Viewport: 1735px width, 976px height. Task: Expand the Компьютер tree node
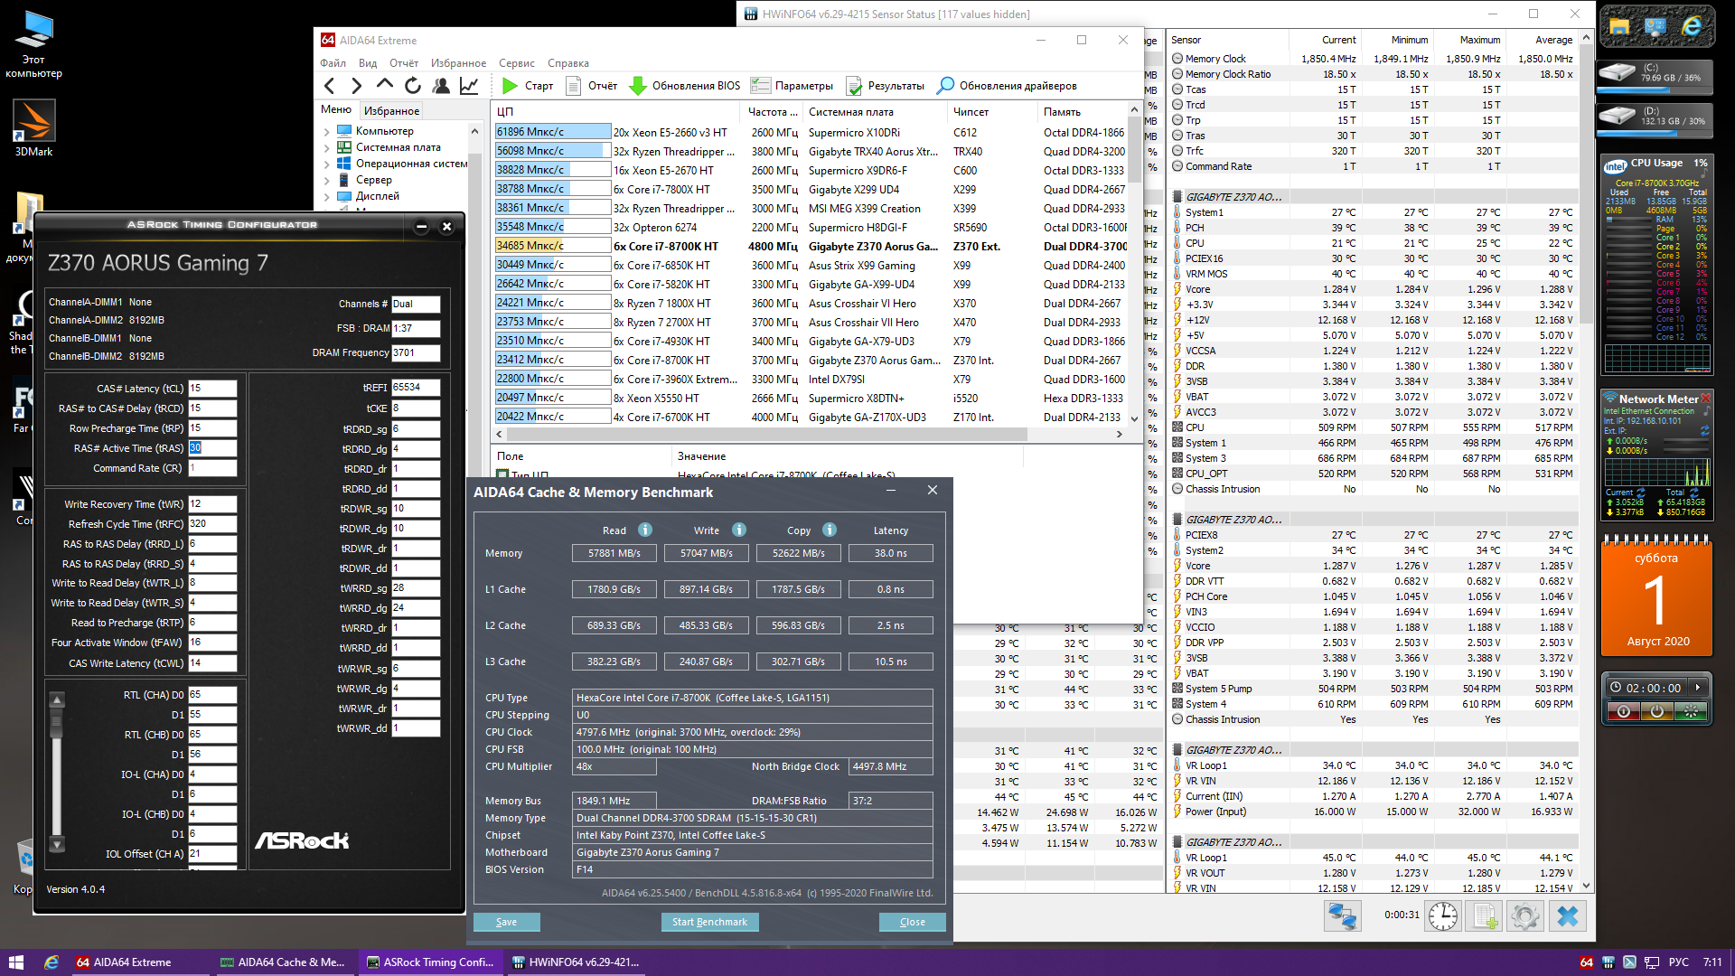(327, 132)
